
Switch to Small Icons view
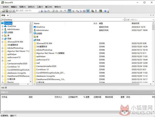click(81, 11)
